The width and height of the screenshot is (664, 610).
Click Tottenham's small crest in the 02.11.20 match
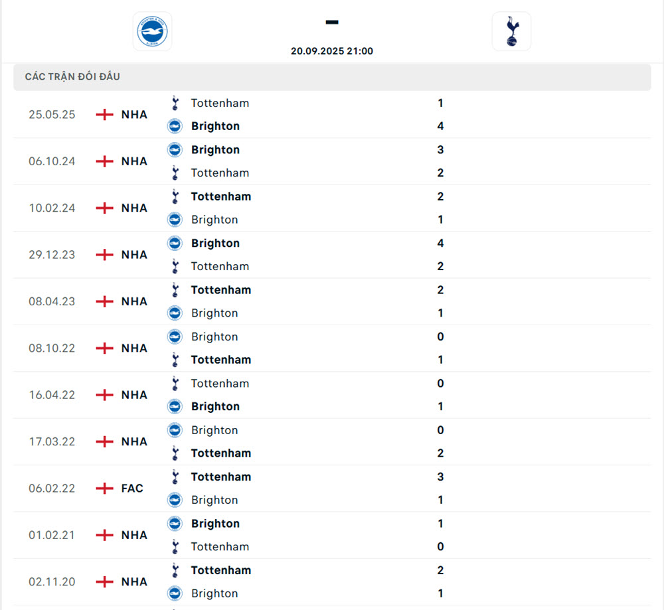point(175,570)
